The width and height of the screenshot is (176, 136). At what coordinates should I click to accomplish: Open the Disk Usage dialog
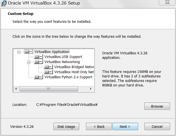pos(66,127)
